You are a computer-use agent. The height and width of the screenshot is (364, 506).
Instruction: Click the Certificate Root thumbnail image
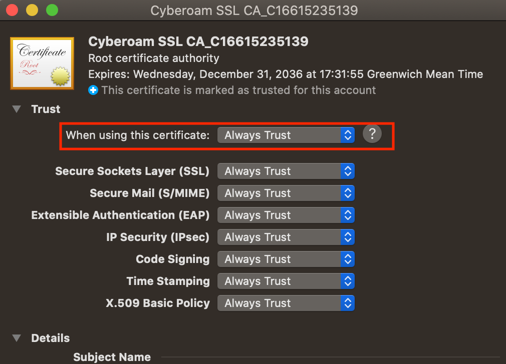click(x=42, y=63)
